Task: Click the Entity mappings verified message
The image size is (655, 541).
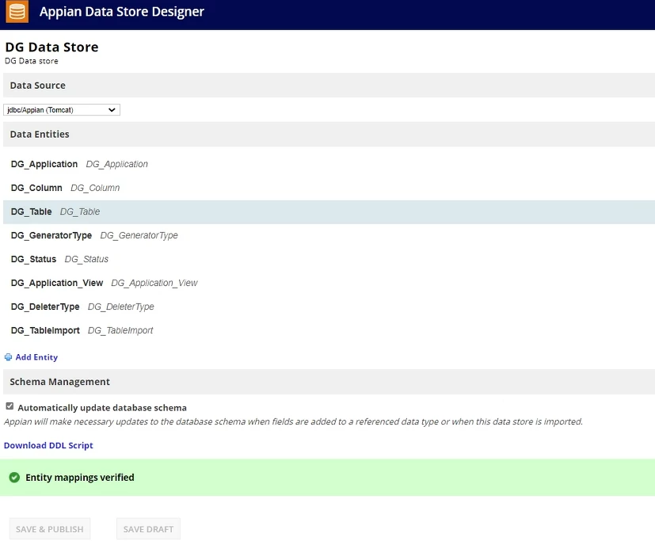Action: point(80,478)
